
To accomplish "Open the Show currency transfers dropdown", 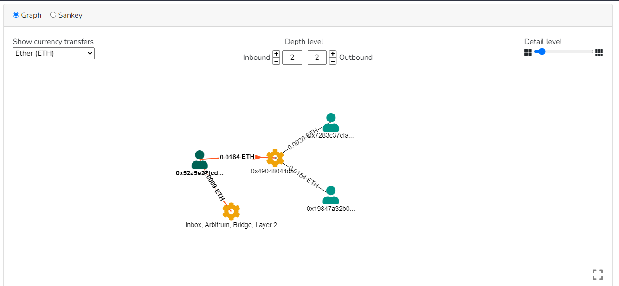I will tap(54, 53).
